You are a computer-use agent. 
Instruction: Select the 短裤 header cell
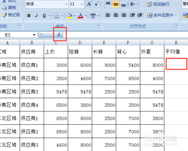[80, 52]
